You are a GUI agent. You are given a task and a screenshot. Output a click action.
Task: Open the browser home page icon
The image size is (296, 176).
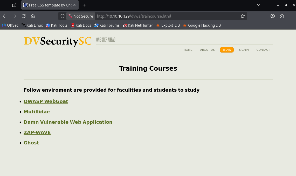tap(33, 16)
